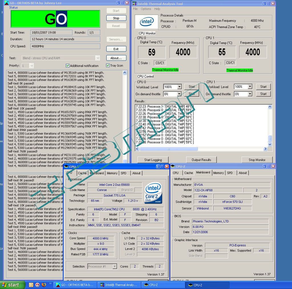This screenshot has width=292, height=289.
Task: Click the Exit button in ORTHOS
Action: [x=116, y=49]
